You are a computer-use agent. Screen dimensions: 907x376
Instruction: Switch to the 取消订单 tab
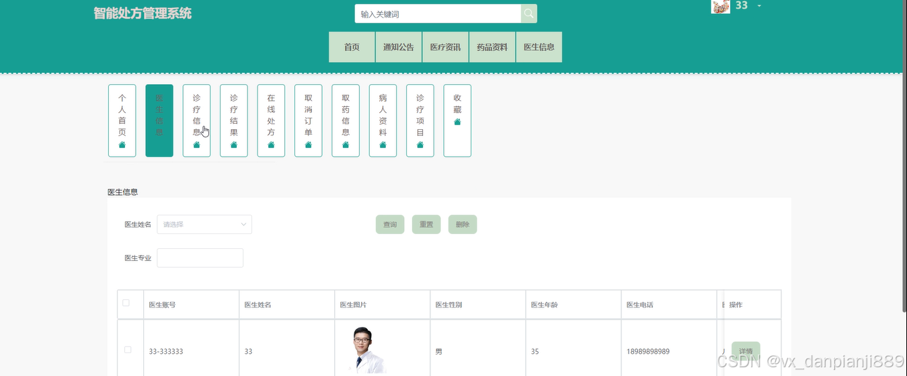309,120
